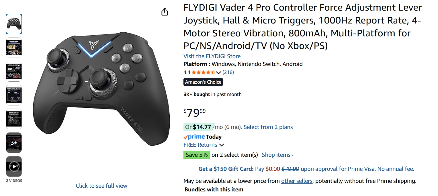Viewport: 438px width, 196px height.
Task: Select the fourth product thumbnail
Action: click(x=14, y=95)
